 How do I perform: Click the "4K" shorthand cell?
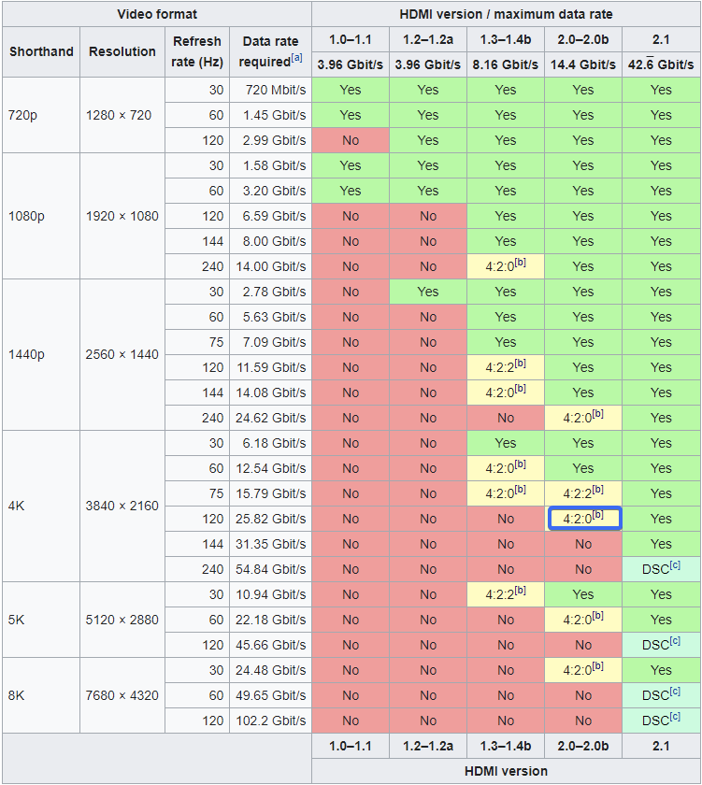click(x=41, y=506)
